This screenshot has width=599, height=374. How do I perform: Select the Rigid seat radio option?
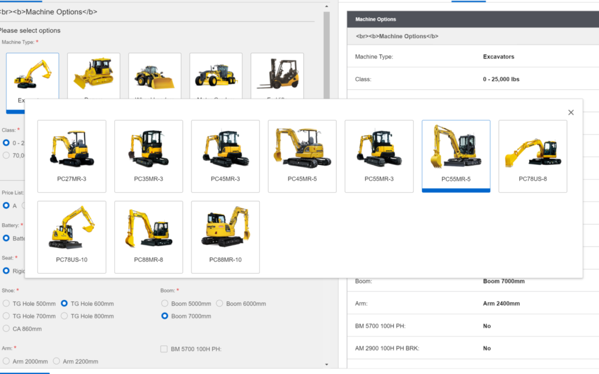(x=6, y=270)
